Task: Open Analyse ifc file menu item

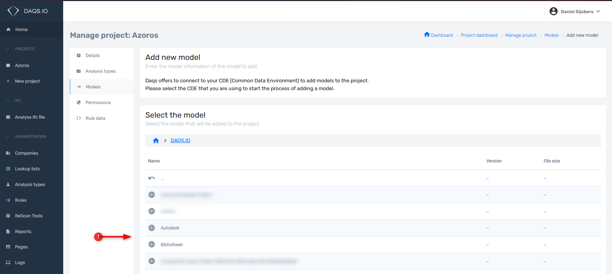Action: pos(31,117)
